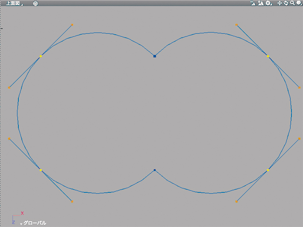The height and width of the screenshot is (227, 303).
Task: Click orange handle above the upper-left anchor
Action: pos(72,25)
